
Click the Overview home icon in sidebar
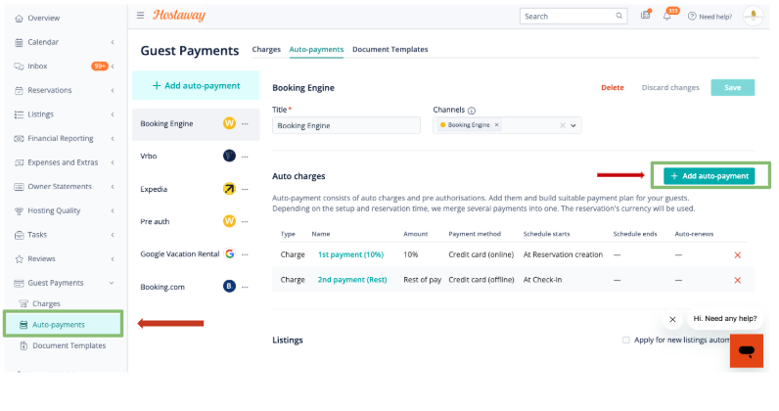point(19,19)
